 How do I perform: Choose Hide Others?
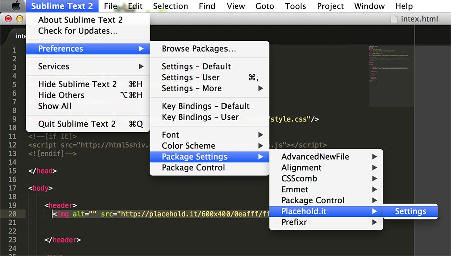pyautogui.click(x=88, y=95)
